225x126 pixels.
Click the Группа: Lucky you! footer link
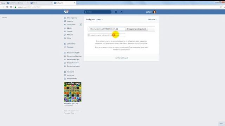point(121,58)
